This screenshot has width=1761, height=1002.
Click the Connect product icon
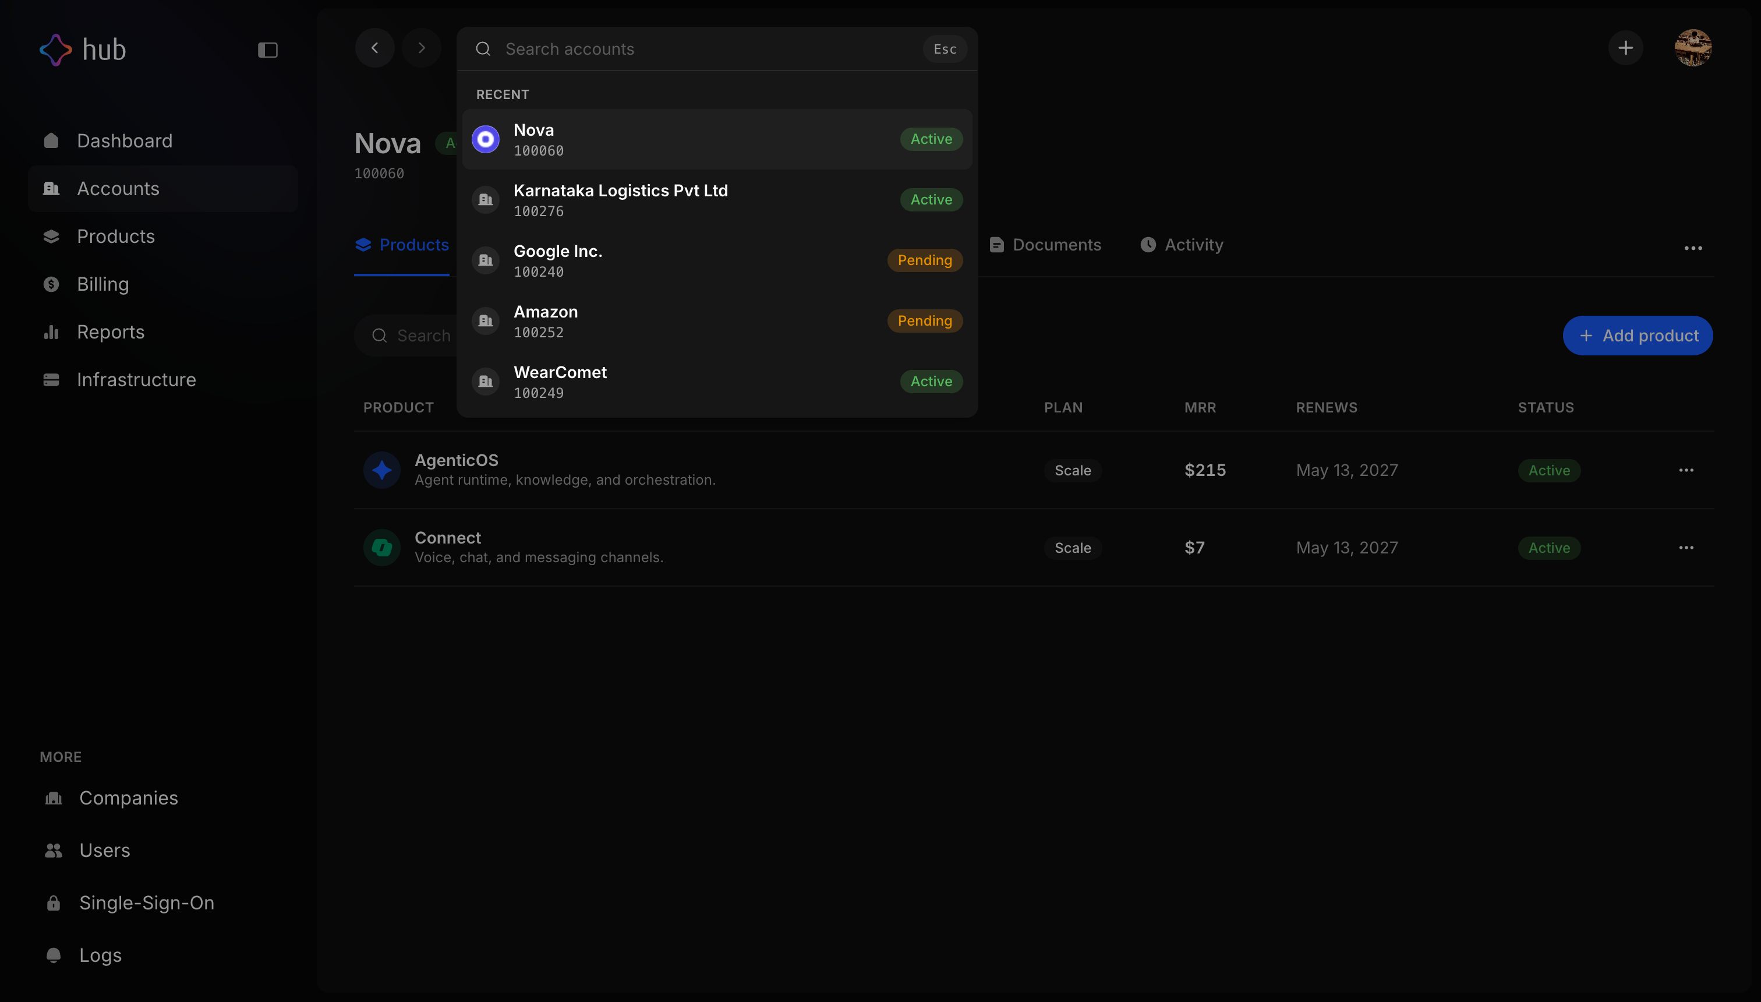[x=382, y=549]
